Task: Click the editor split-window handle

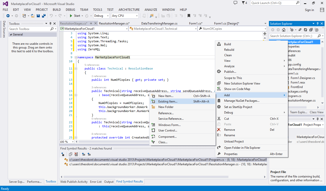Action: (265, 33)
